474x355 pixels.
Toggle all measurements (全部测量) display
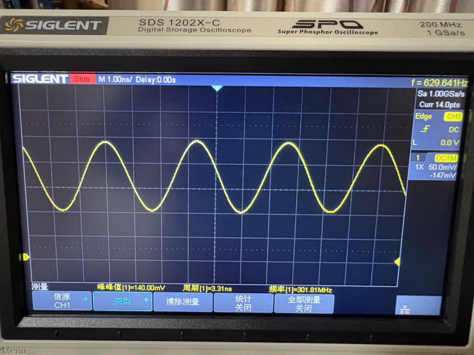pyautogui.click(x=304, y=303)
